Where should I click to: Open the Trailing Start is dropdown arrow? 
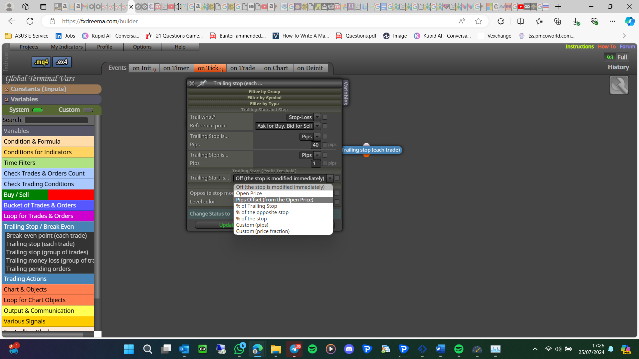pyautogui.click(x=330, y=178)
